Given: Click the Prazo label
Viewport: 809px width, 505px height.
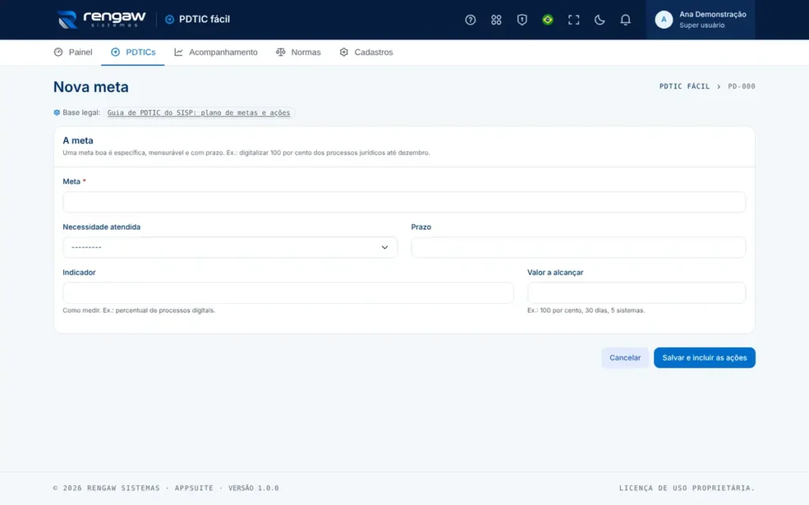Looking at the screenshot, I should click(x=421, y=226).
